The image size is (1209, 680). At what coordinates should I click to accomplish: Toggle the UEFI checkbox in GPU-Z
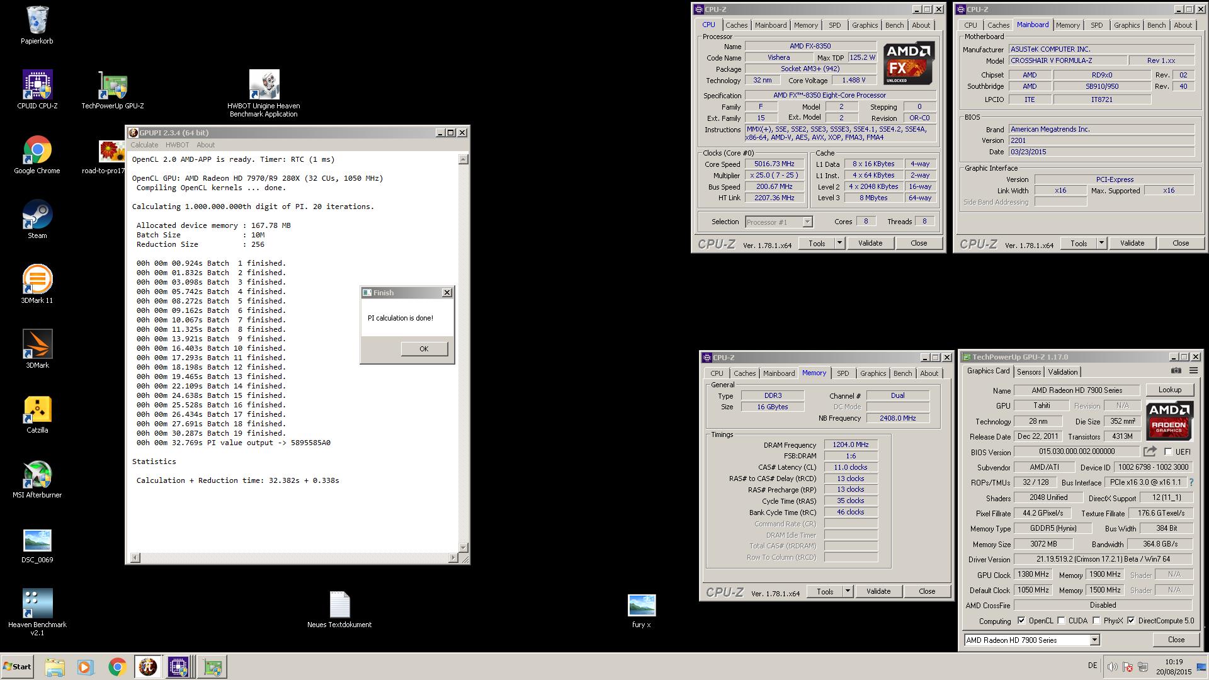point(1168,452)
